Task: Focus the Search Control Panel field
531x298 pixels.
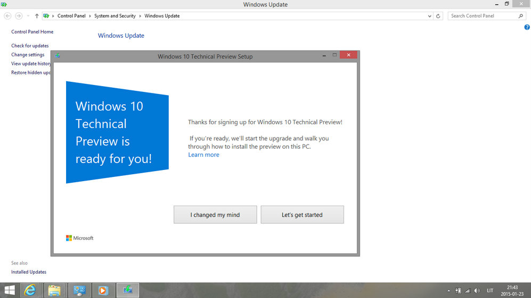Action: click(482, 16)
